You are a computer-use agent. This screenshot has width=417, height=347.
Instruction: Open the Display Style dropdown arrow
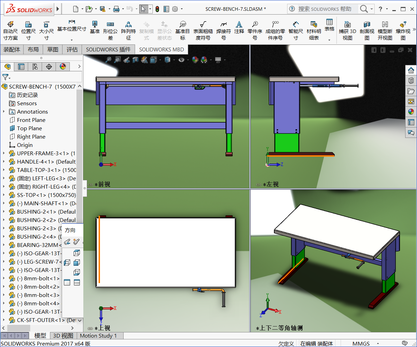[x=174, y=59]
